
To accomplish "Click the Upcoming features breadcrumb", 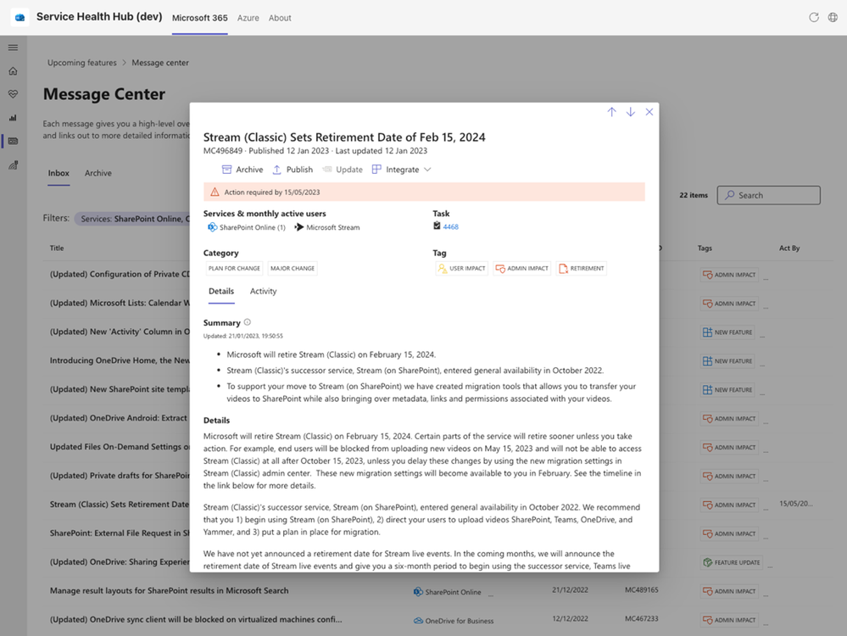I will click(x=81, y=63).
